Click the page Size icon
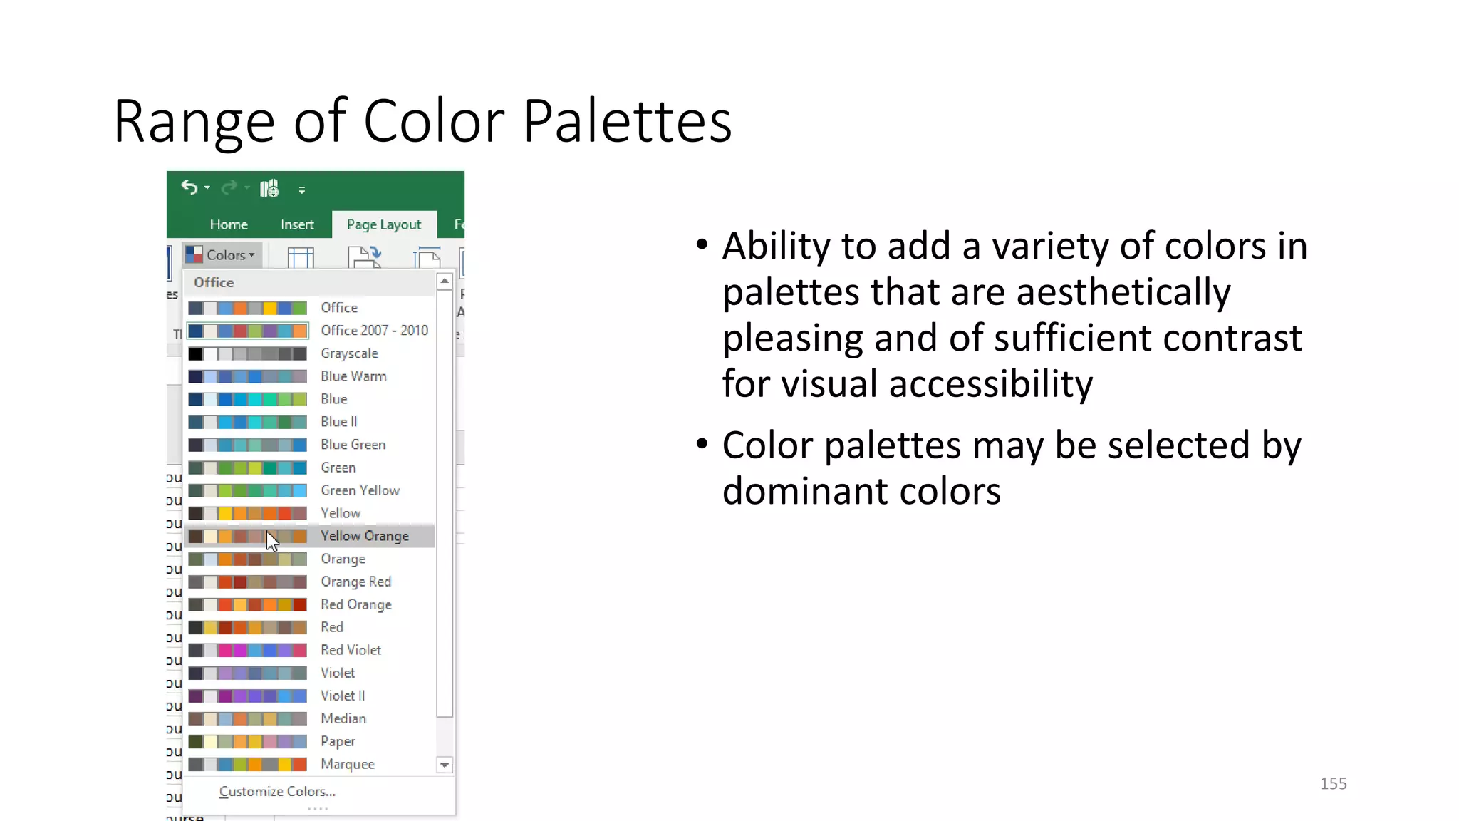Viewport: 1459px width, 821px height. coord(427,257)
